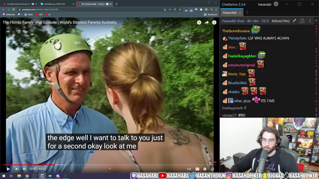Open the 'News' bookmark folder
This screenshot has height=179, width=319.
pyautogui.click(x=29, y=14)
